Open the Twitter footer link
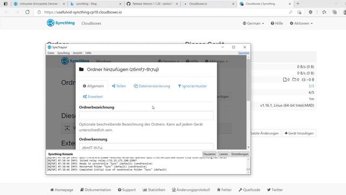346x195 pixels. tap(275, 190)
